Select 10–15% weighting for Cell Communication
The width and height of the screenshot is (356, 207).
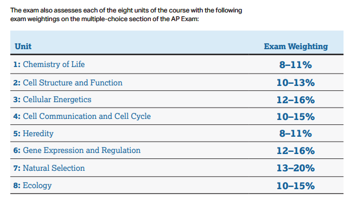[296, 117]
